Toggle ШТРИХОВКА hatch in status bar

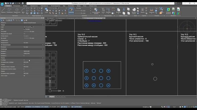tap(78, 107)
